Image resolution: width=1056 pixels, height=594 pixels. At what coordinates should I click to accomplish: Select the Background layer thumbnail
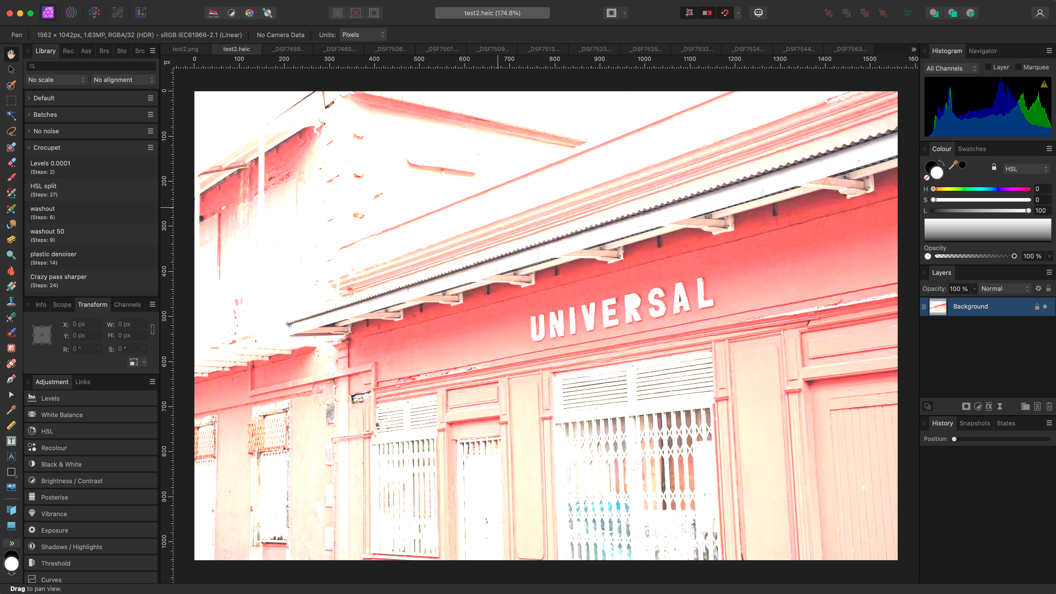pyautogui.click(x=937, y=307)
